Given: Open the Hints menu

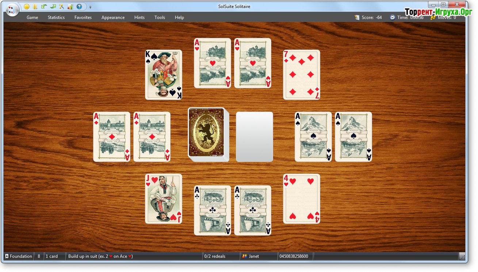Looking at the screenshot, I should pyautogui.click(x=139, y=18).
